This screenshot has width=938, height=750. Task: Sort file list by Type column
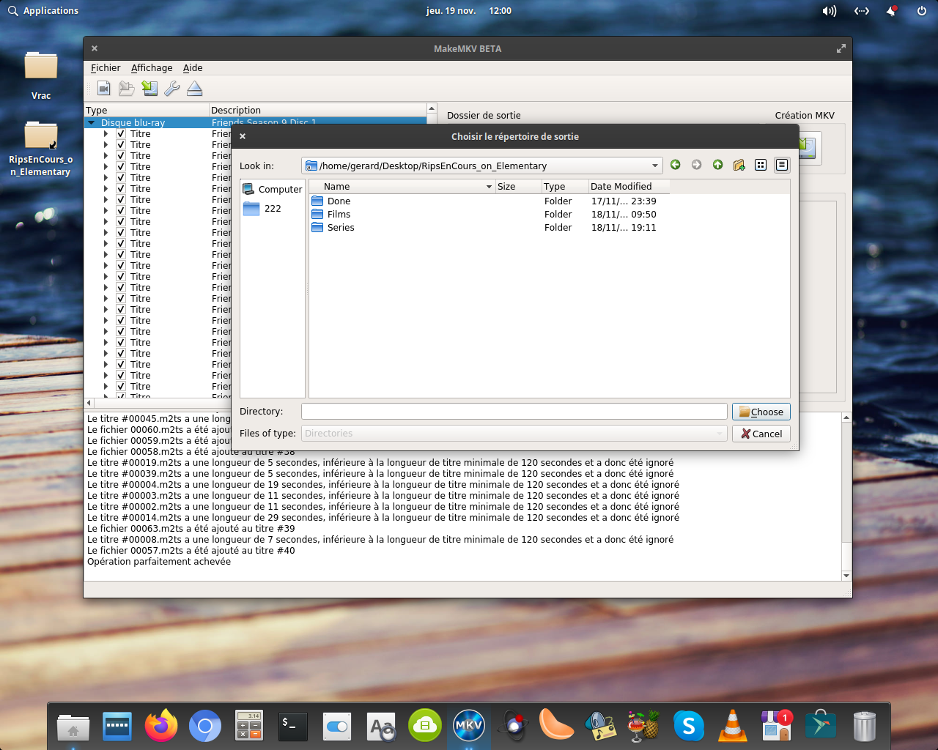[x=565, y=187]
